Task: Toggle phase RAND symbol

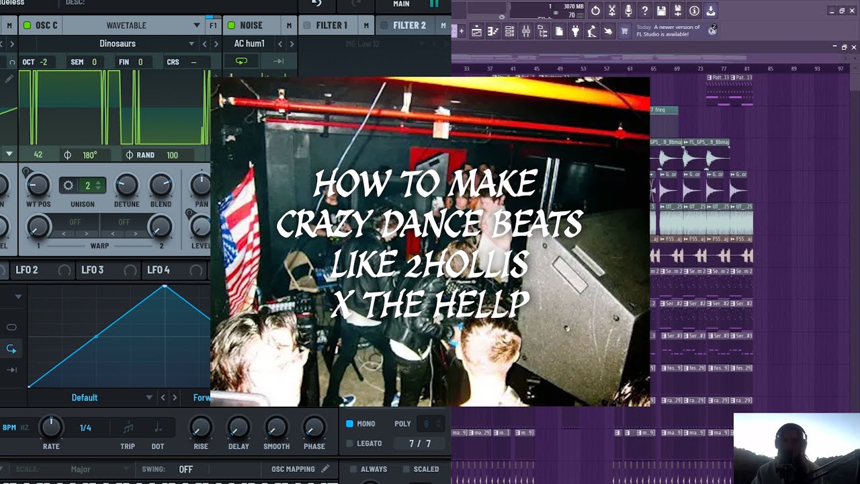Action: click(130, 155)
